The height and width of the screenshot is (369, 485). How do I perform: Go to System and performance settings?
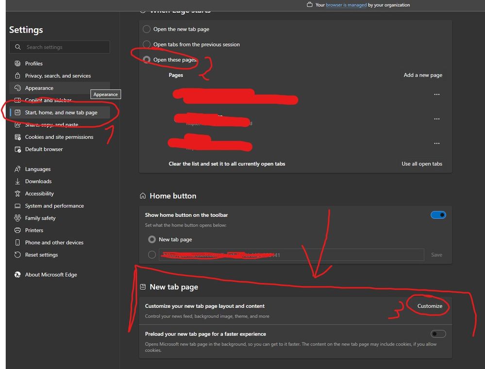click(59, 206)
